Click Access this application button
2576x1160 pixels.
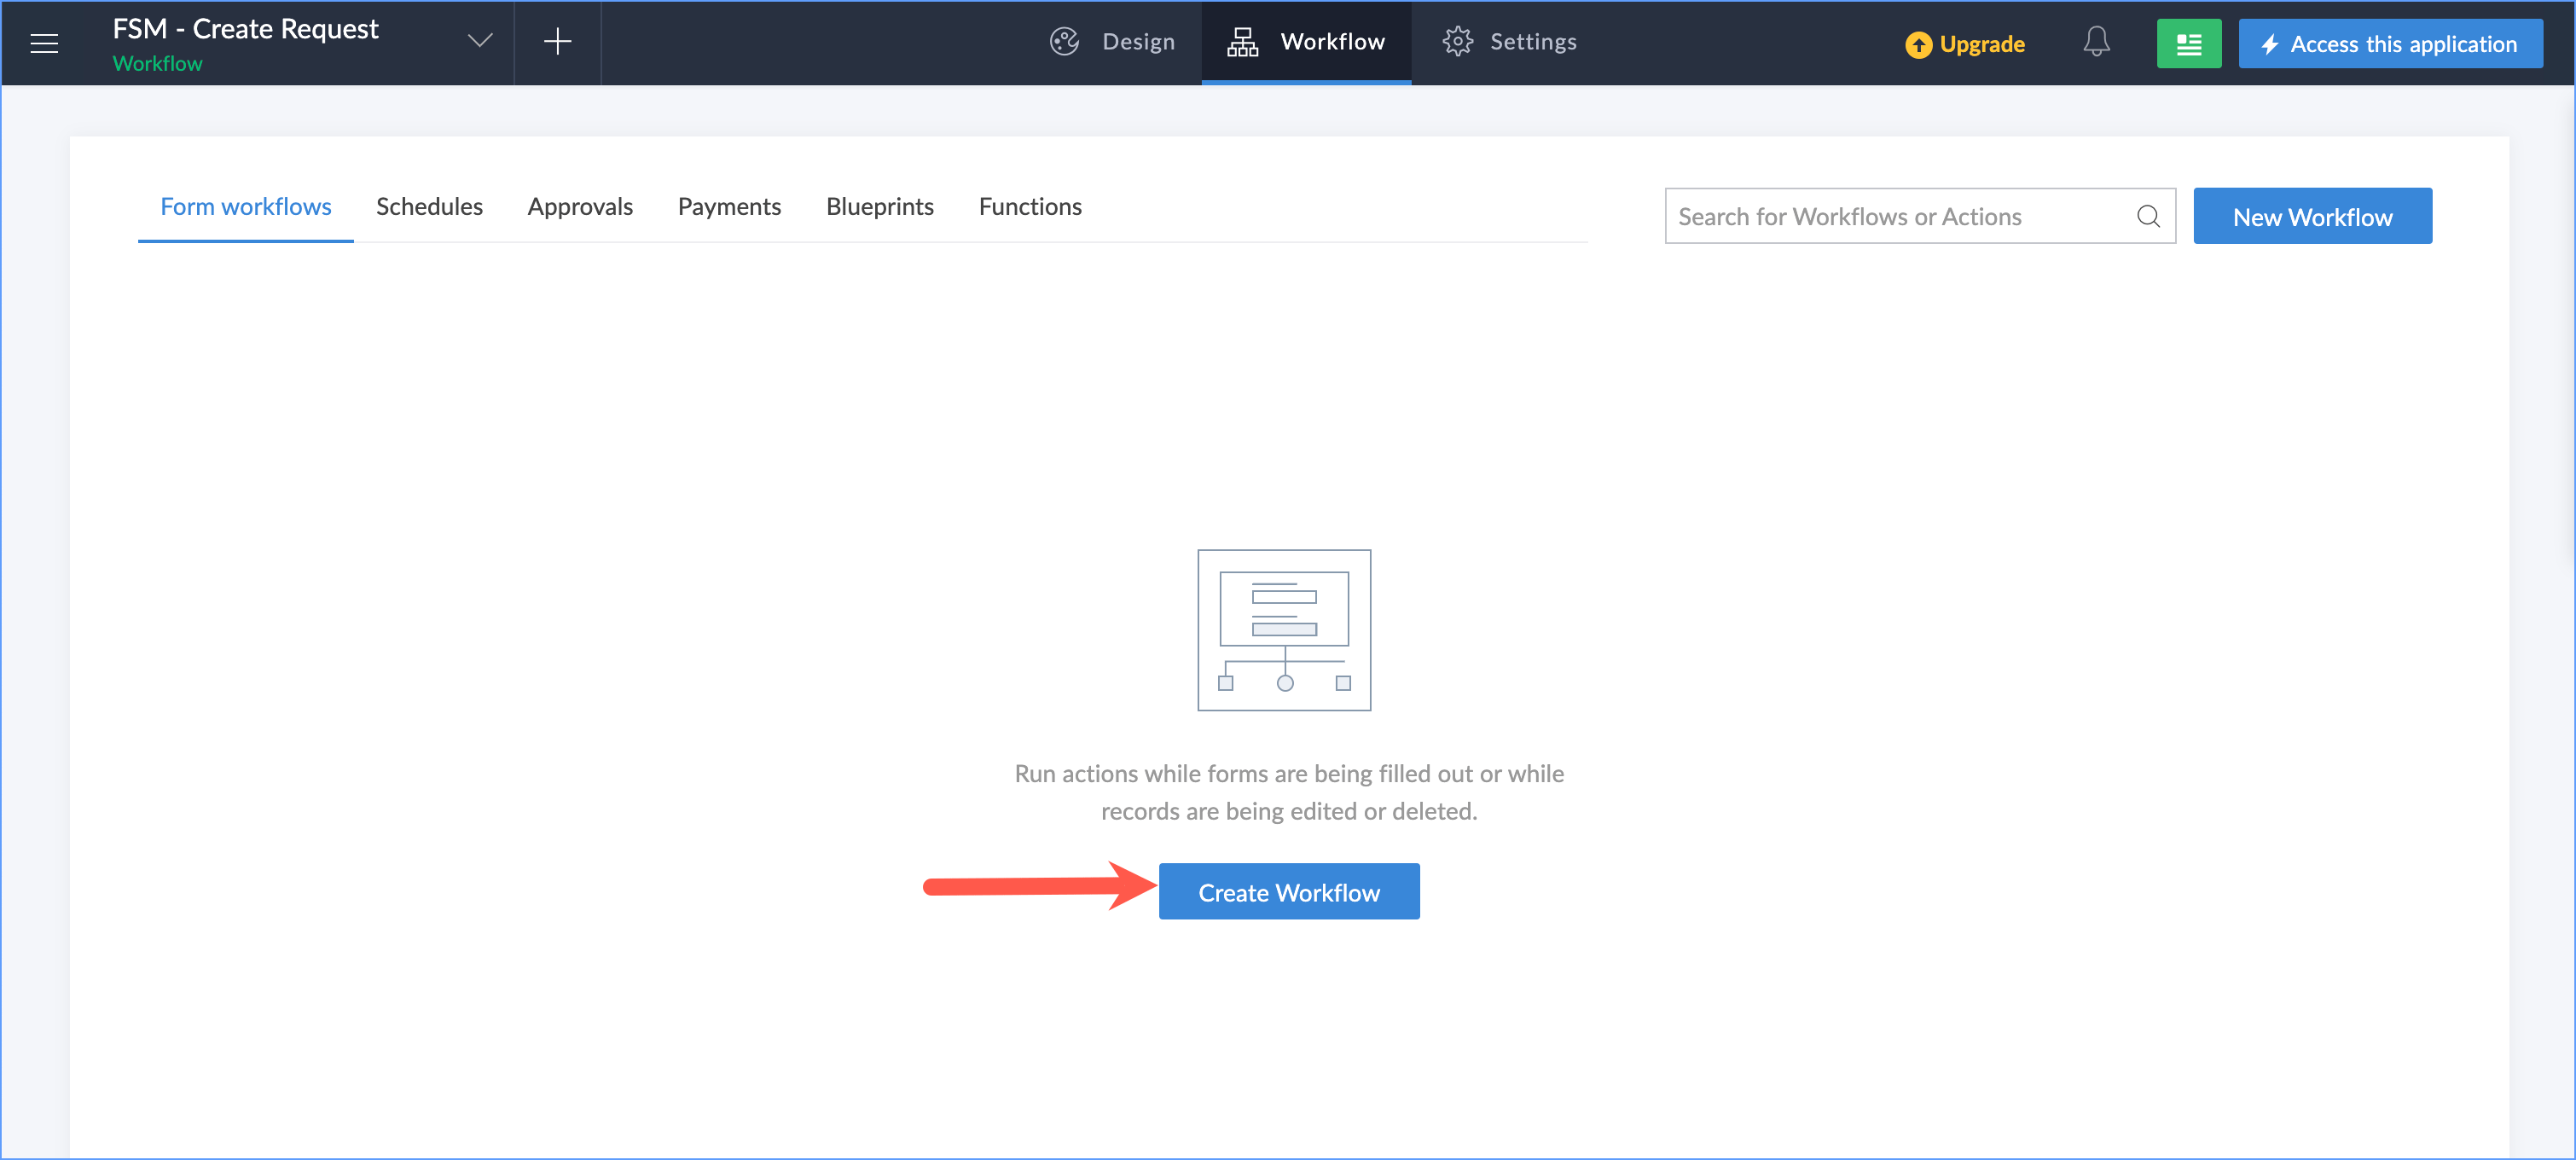(2389, 44)
